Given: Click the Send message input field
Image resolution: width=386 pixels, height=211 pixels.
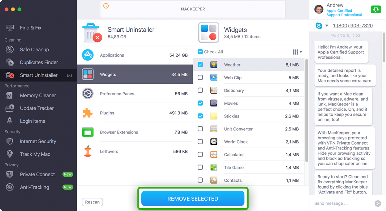Looking at the screenshot, I should point(342,203).
